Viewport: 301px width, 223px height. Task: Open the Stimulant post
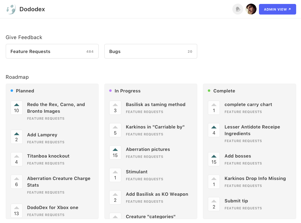point(137,172)
